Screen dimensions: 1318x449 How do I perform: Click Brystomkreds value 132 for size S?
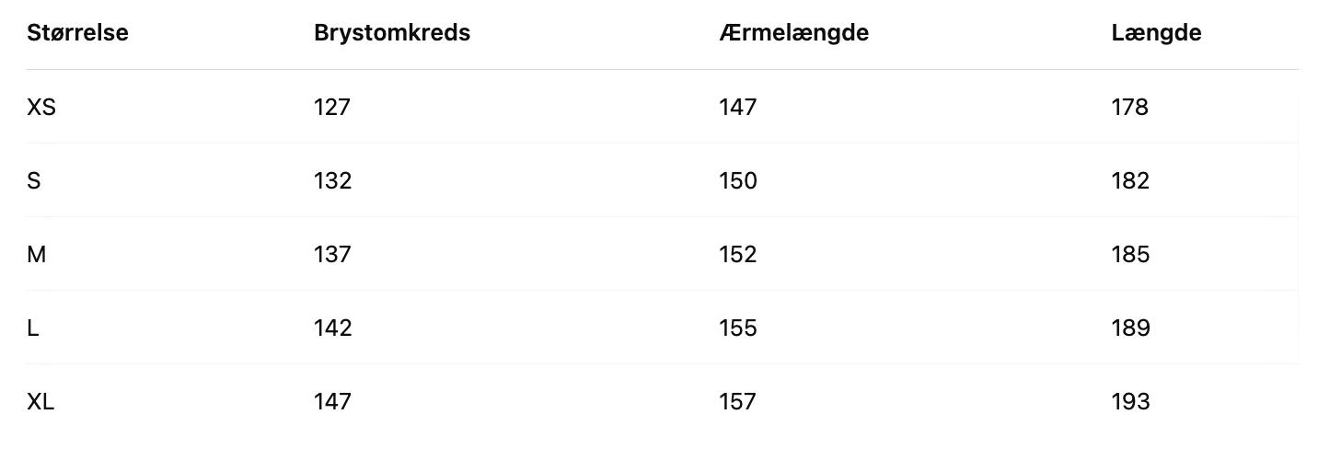[332, 181]
